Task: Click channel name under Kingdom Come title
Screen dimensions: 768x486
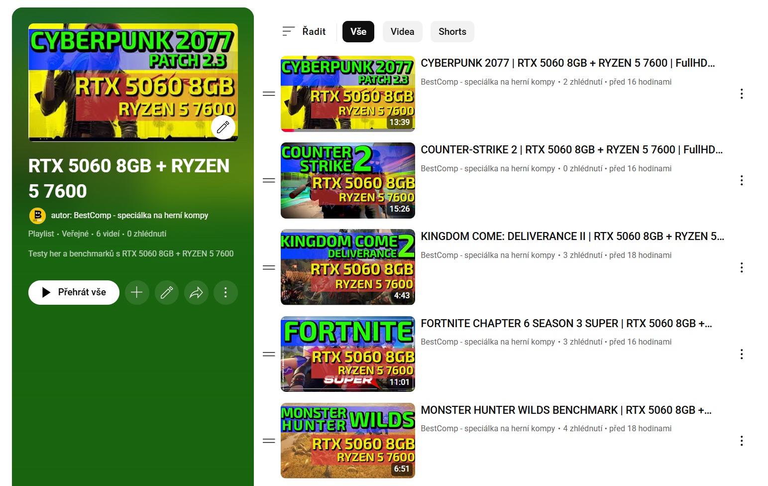Action: point(488,255)
